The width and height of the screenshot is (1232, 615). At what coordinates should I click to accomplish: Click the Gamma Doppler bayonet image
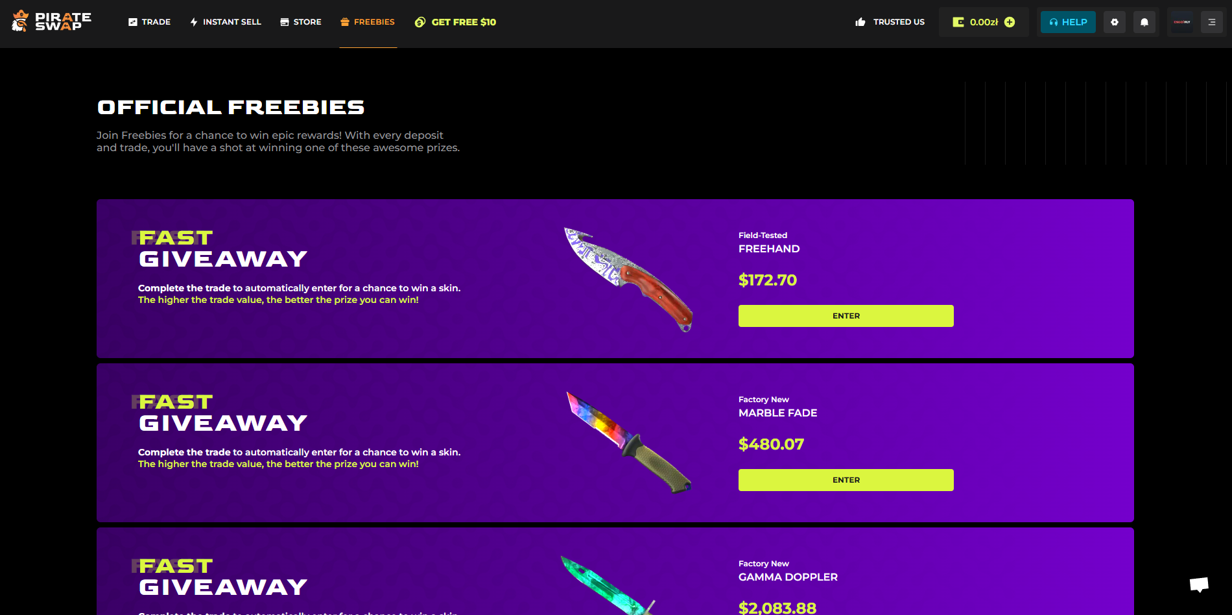point(608,585)
